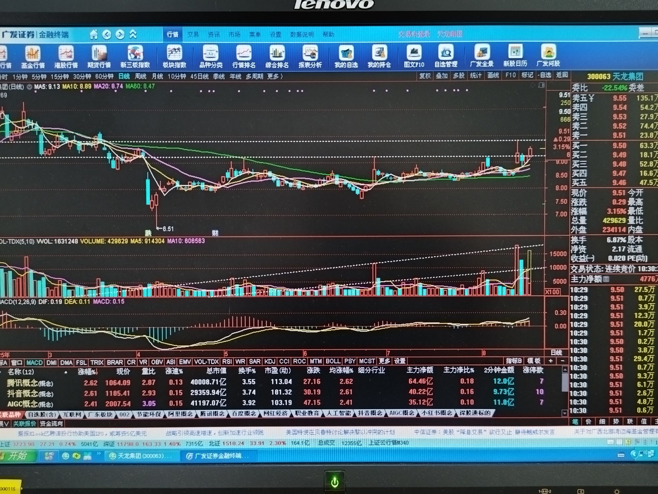658x494 pixels.
Task: Select the 60分钟 chart period
Action: pyautogui.click(x=104, y=76)
